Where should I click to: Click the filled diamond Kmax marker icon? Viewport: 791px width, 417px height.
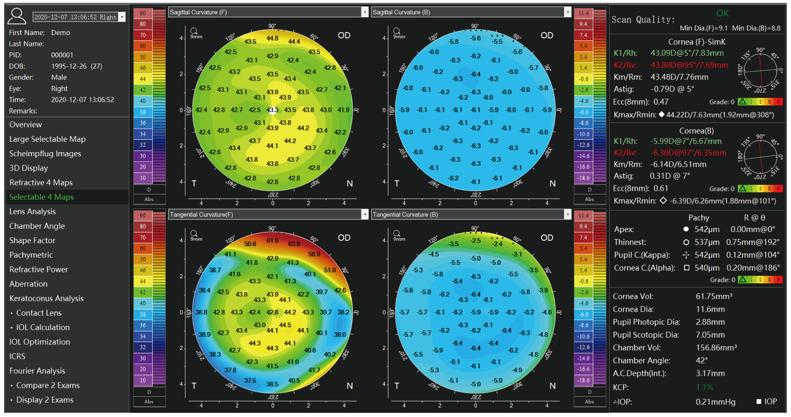point(662,114)
